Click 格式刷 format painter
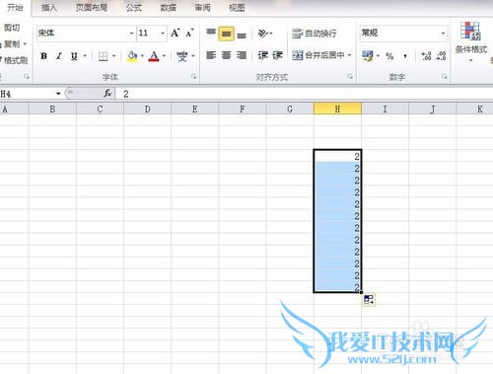The height and width of the screenshot is (374, 493). coord(15,60)
